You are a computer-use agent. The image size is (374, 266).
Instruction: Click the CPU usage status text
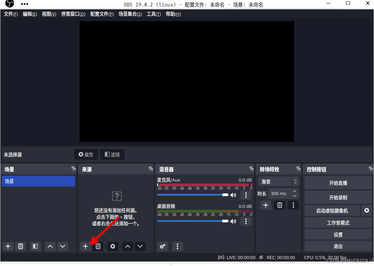(x=325, y=258)
